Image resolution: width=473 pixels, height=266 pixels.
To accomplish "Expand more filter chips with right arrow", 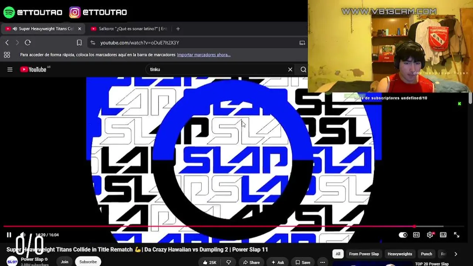I will click(x=456, y=254).
